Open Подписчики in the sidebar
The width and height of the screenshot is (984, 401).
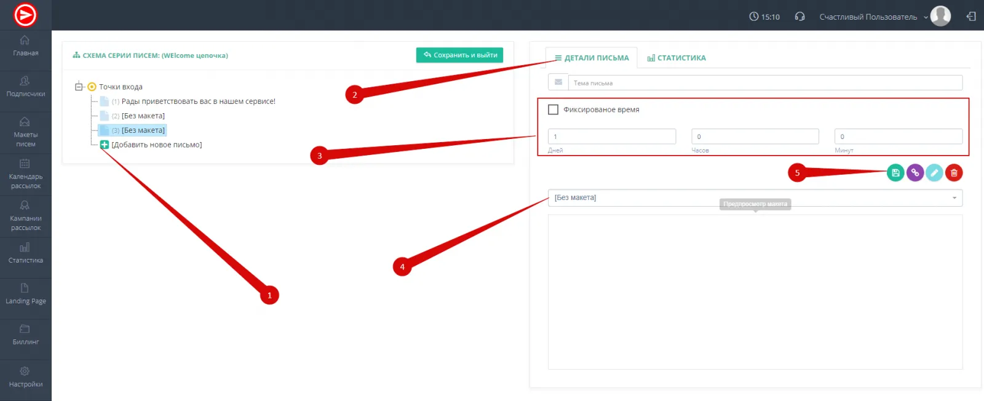(25, 87)
